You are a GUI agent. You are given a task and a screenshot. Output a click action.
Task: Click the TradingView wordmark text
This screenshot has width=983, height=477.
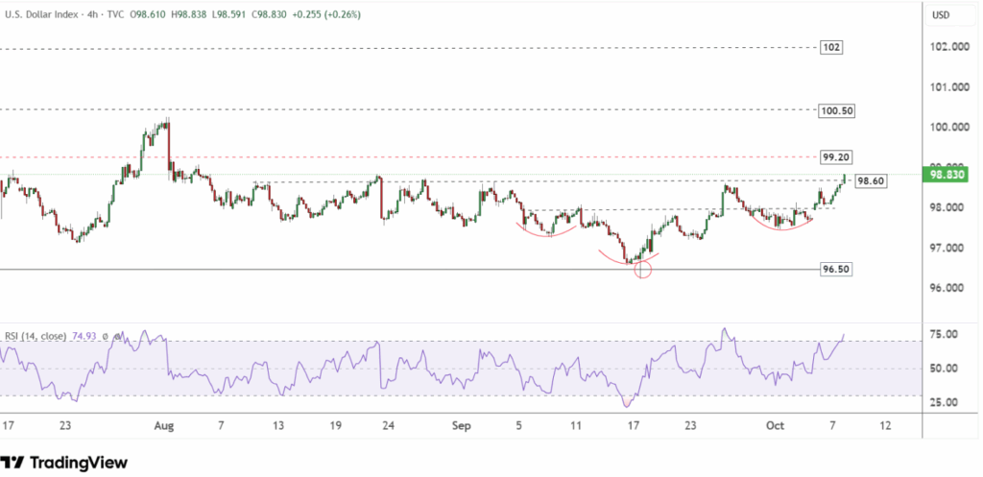(77, 463)
